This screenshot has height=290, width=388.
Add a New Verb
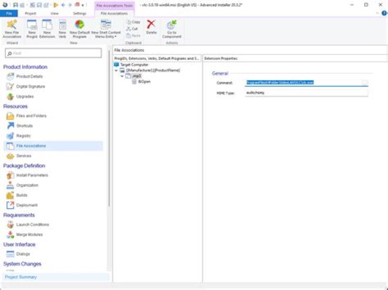pyautogui.click(x=63, y=29)
